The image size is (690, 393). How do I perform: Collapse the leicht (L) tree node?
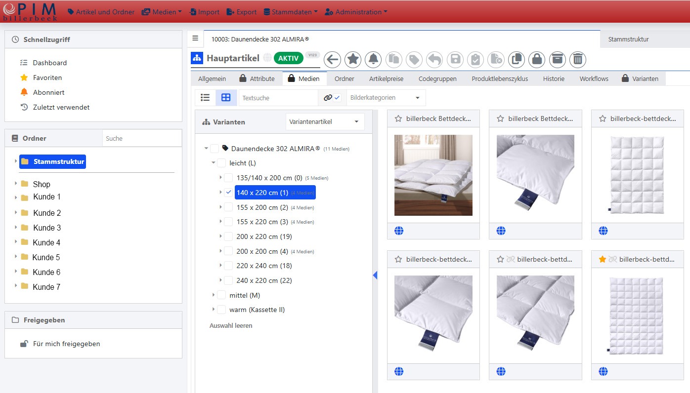tap(214, 163)
